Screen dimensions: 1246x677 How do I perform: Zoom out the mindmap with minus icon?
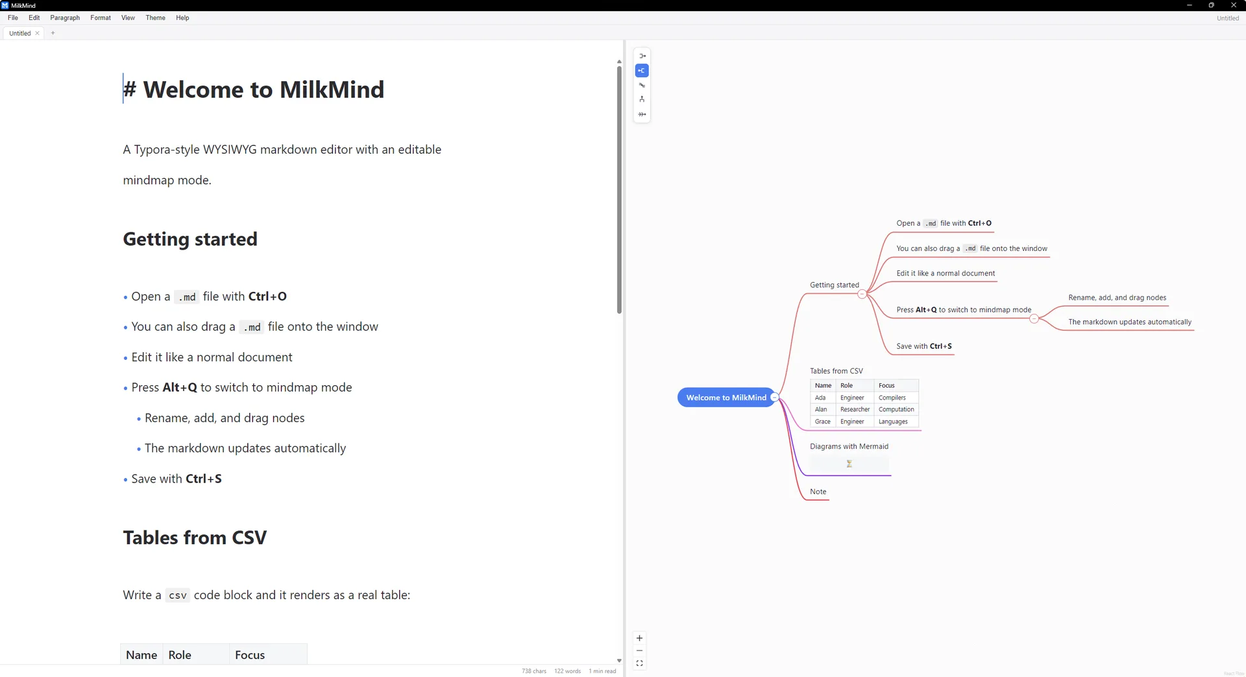pos(639,650)
